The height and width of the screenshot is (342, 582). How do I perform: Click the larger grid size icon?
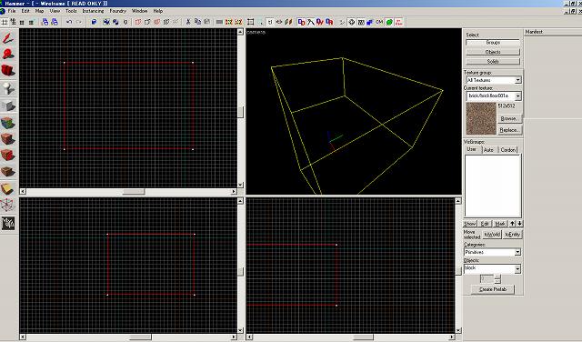point(31,22)
